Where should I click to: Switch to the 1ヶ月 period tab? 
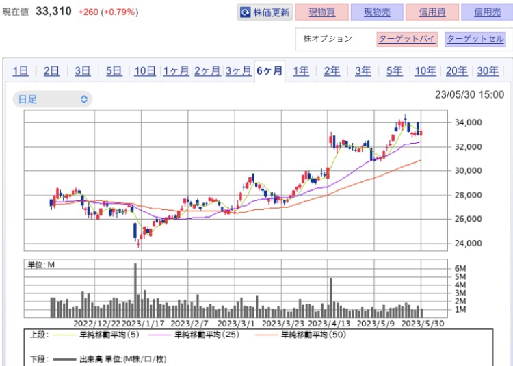pos(176,70)
